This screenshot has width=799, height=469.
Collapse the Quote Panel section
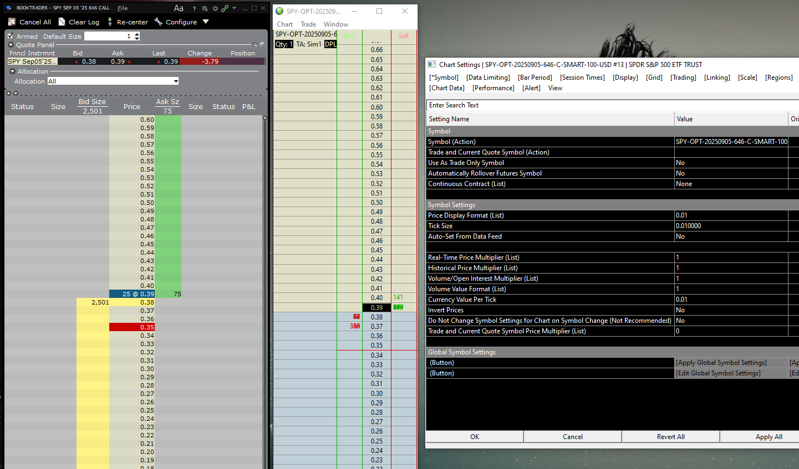coord(11,45)
